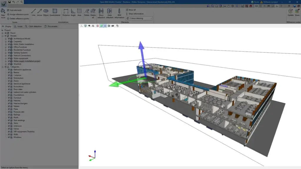This screenshot has width=301, height=169.
Task: Uncheck the Architectural Model checkbox
Action: [9, 39]
